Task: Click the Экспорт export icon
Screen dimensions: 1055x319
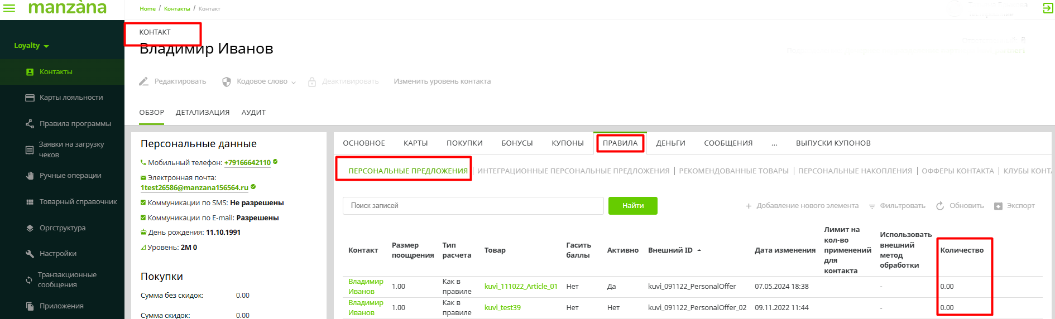Action: tap(998, 206)
